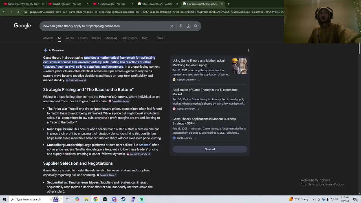This screenshot has height=203, width=361.
Task: Reload the page with the refresh icon
Action: [17, 12]
